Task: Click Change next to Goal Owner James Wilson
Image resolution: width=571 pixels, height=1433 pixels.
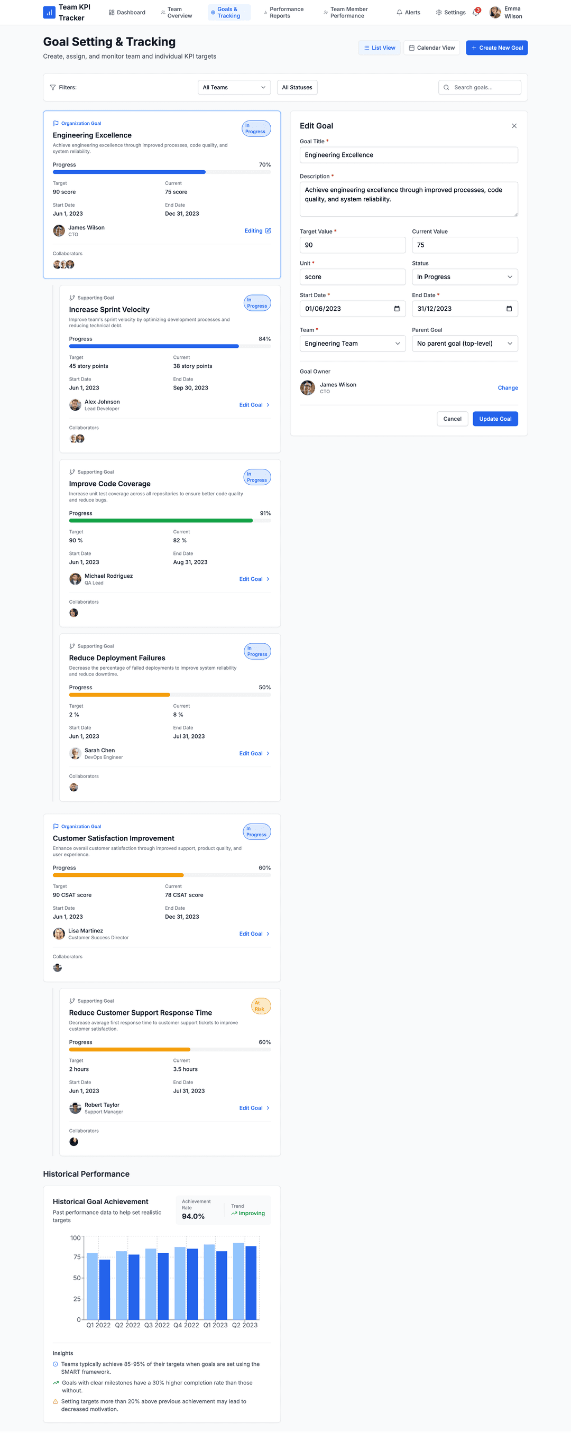Action: (x=507, y=388)
